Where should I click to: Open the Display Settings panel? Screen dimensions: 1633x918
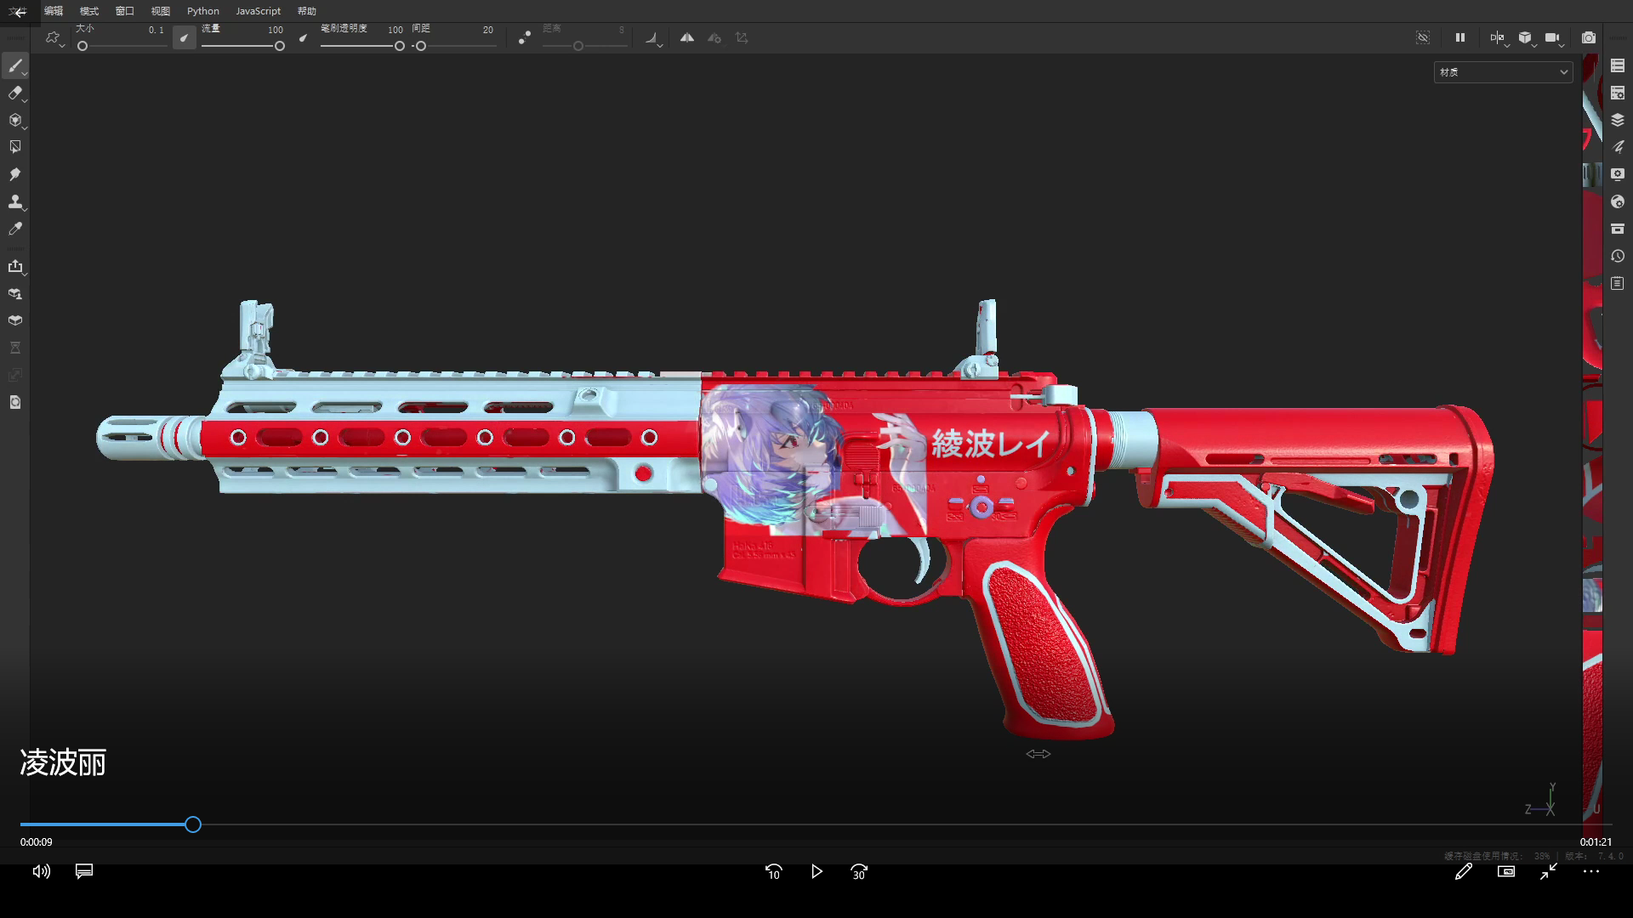coord(1618,174)
